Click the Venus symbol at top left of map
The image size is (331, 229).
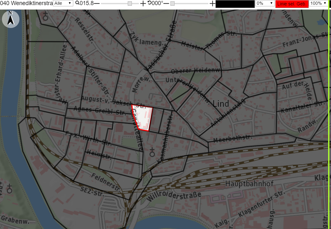[x=45, y=16]
